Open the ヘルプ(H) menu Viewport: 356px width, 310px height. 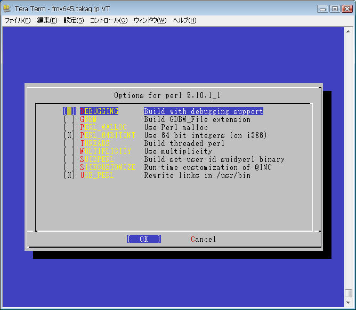point(184,20)
